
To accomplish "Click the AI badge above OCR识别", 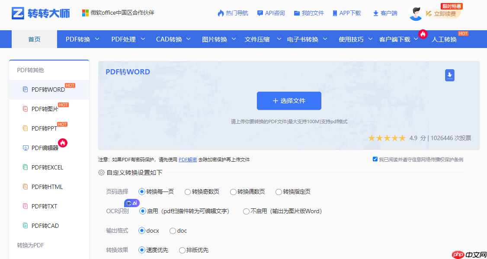I will pyautogui.click(x=131, y=203).
